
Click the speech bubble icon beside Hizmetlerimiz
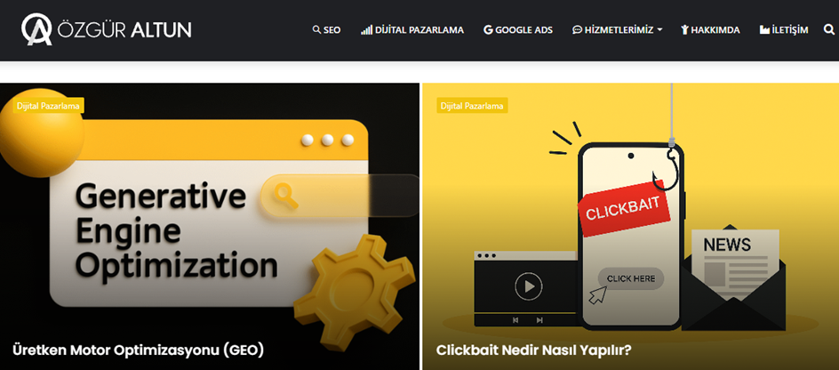[578, 30]
